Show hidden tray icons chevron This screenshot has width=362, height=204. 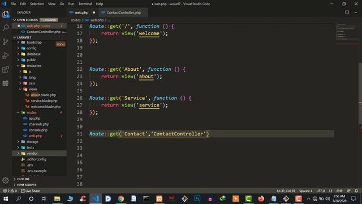[x=308, y=199]
